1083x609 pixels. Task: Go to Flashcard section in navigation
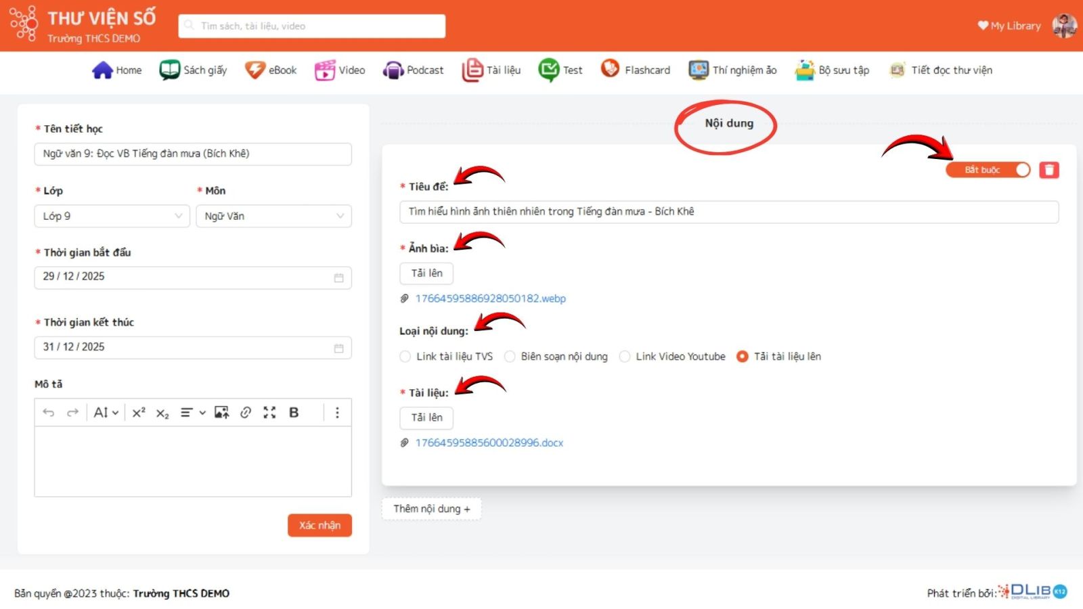click(x=636, y=70)
